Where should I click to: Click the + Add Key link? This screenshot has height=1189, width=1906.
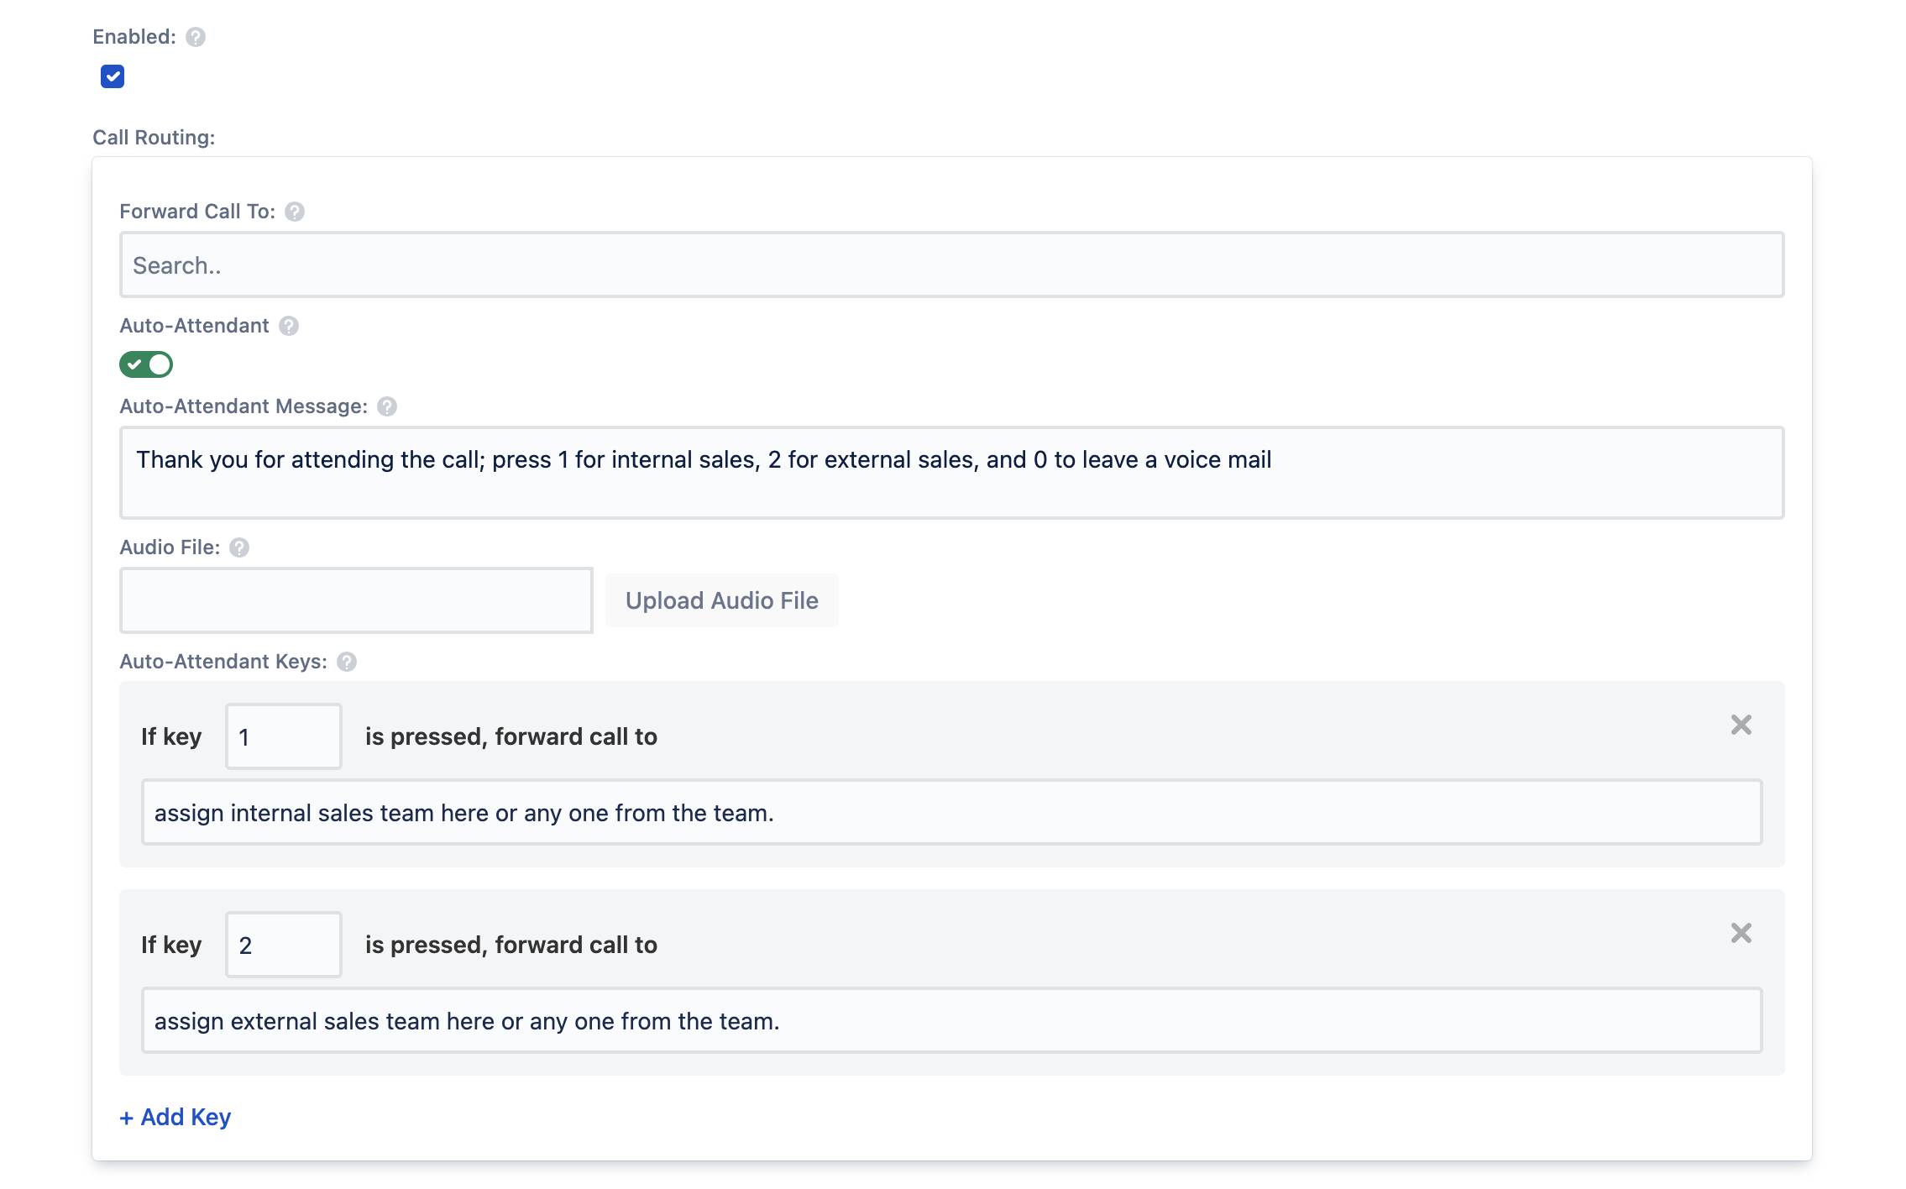175,1117
